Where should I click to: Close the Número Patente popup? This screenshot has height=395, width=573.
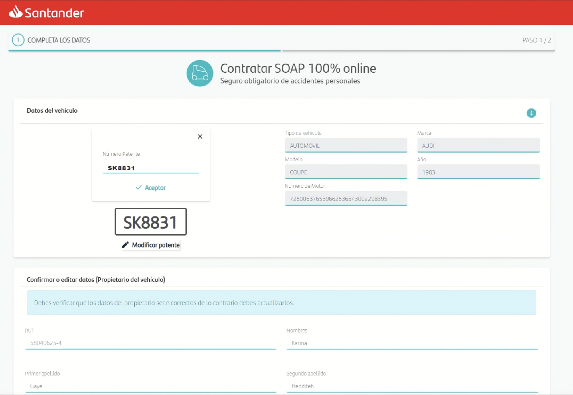[x=200, y=137]
